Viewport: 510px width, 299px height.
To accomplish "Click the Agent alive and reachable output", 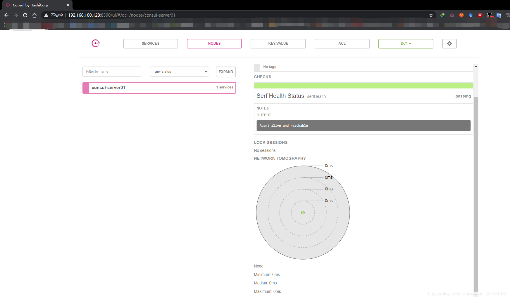I will [x=363, y=126].
